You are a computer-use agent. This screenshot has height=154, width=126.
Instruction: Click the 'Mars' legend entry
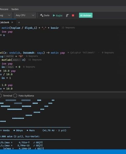click(31, 130)
